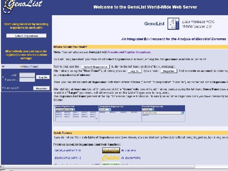Click the inline Select Organisms button
Viewport: 228px width, 171px height.
(x=95, y=67)
